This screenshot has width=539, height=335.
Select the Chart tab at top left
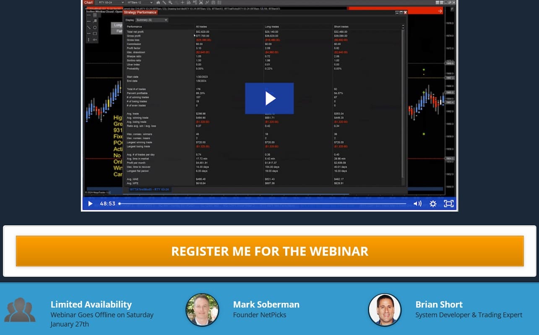pyautogui.click(x=89, y=2)
